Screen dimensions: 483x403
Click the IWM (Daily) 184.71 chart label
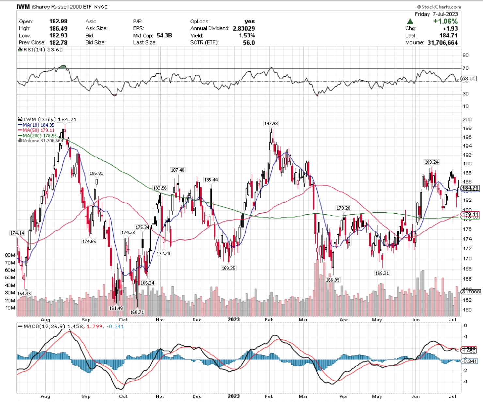tap(50, 120)
